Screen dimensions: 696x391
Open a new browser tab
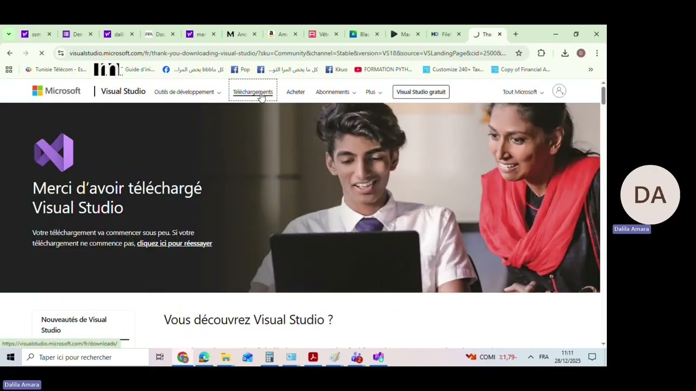coord(515,34)
